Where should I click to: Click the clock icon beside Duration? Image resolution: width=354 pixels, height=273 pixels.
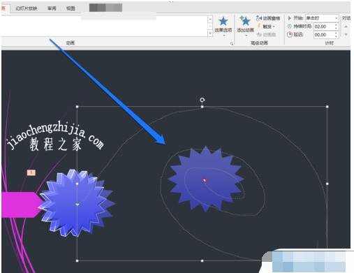[x=290, y=27]
